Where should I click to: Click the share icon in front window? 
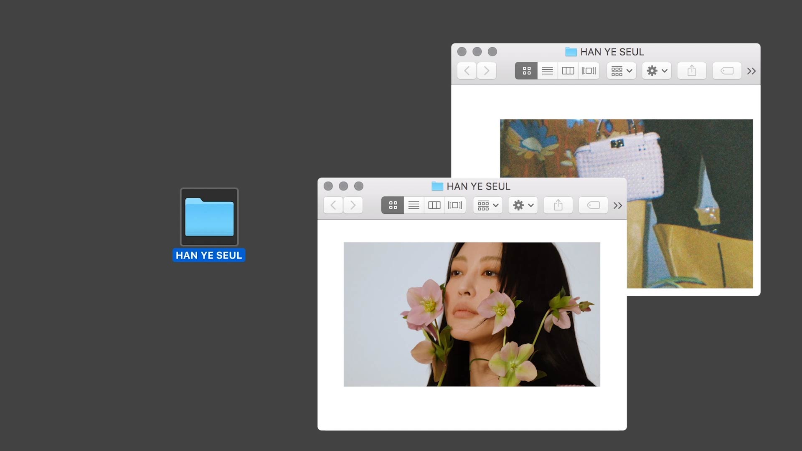(558, 205)
